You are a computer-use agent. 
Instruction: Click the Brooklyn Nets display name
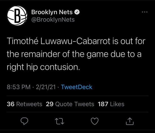click(52, 12)
